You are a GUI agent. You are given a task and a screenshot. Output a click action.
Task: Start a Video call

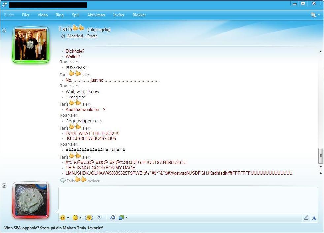click(43, 15)
